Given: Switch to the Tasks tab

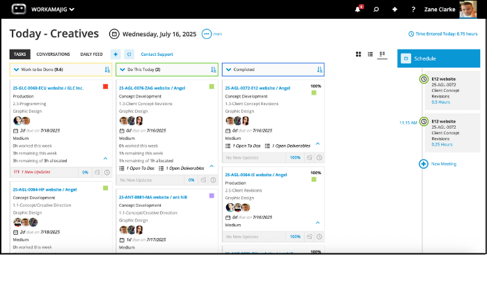Looking at the screenshot, I should [20, 54].
